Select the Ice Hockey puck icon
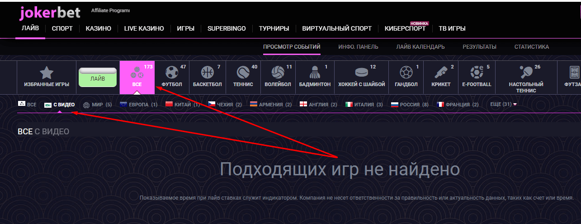581x224 pixels. 362,73
